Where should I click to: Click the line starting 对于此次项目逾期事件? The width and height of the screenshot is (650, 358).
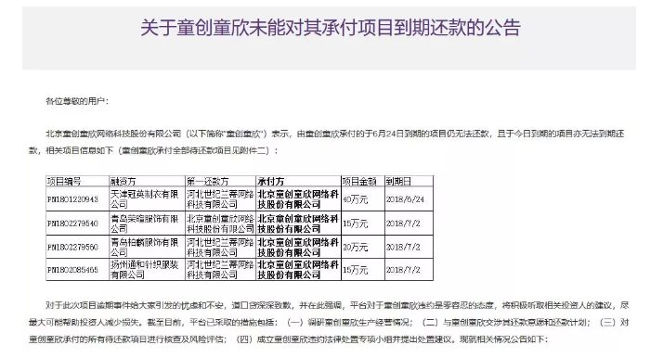337,305
